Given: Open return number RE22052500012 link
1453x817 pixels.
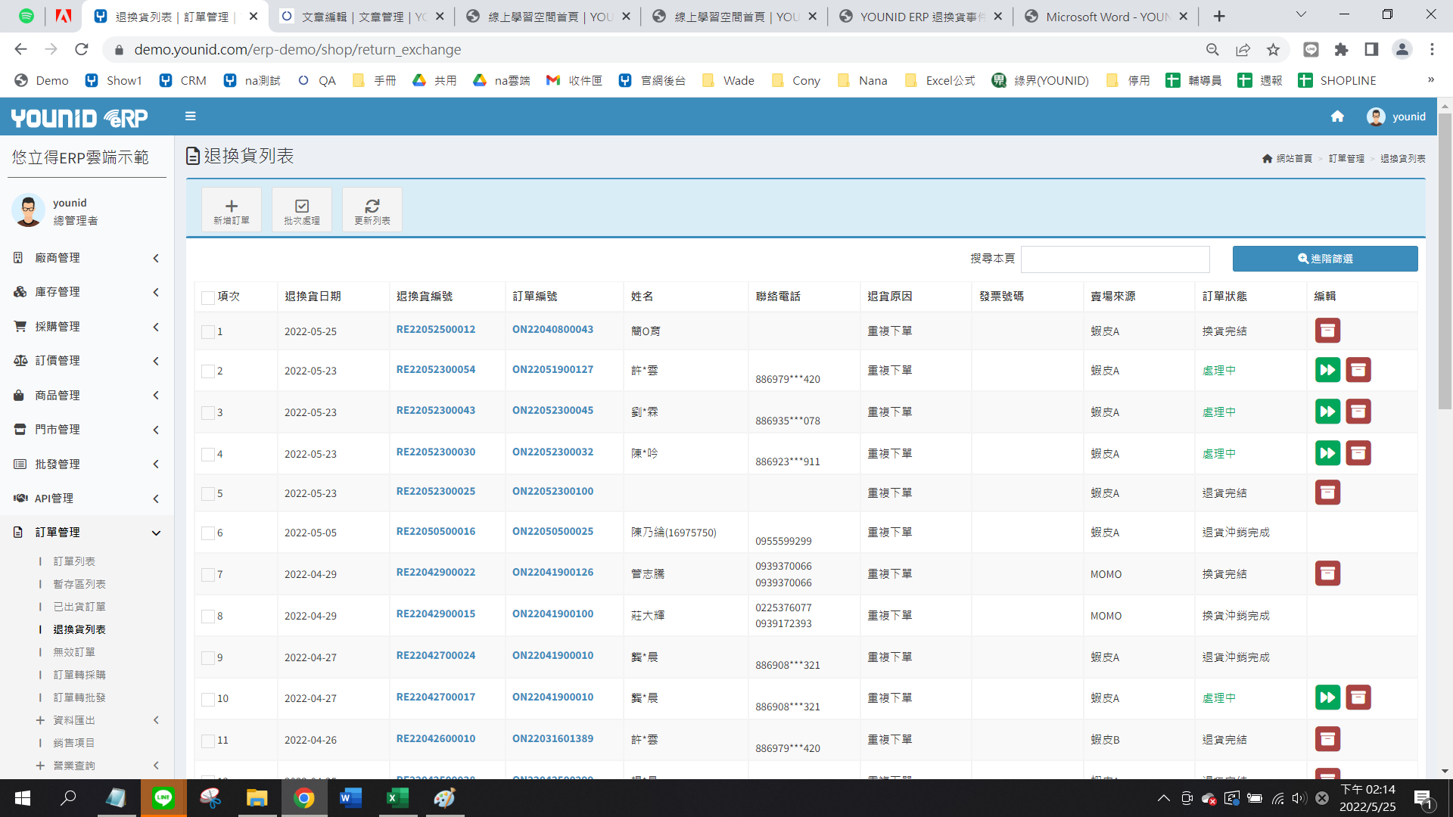Looking at the screenshot, I should point(436,330).
